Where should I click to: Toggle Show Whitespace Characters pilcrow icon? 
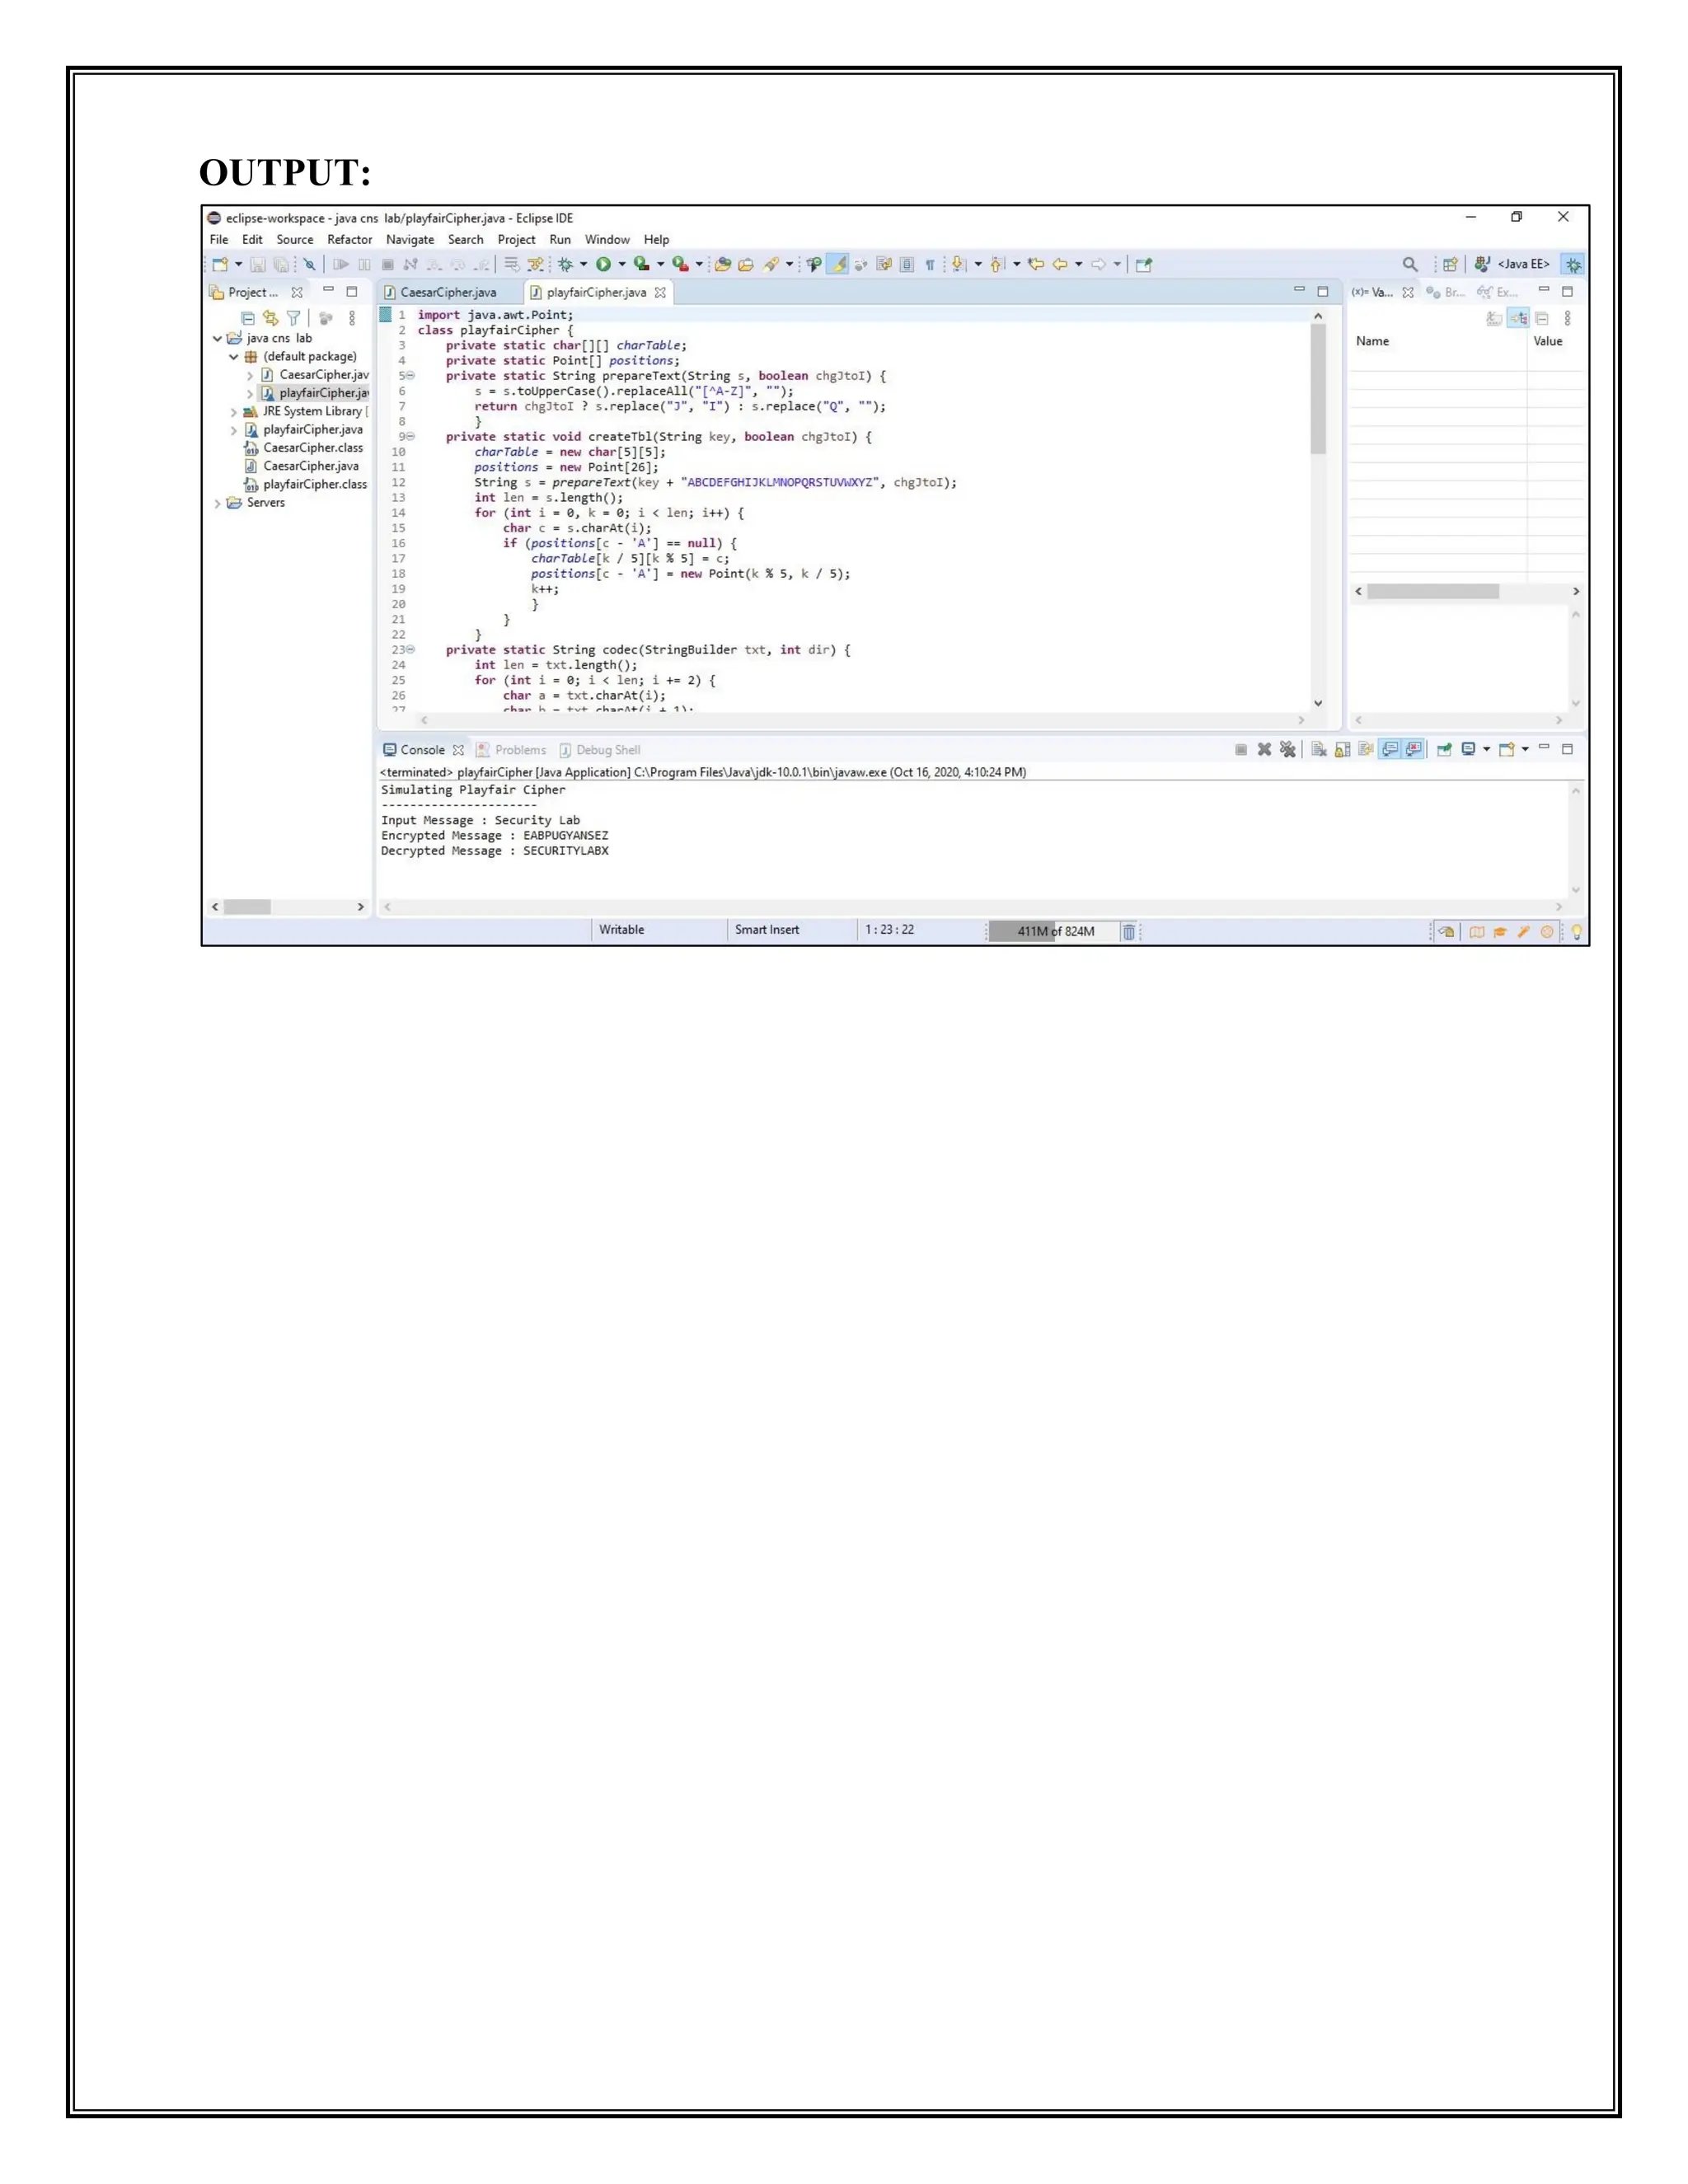click(930, 264)
